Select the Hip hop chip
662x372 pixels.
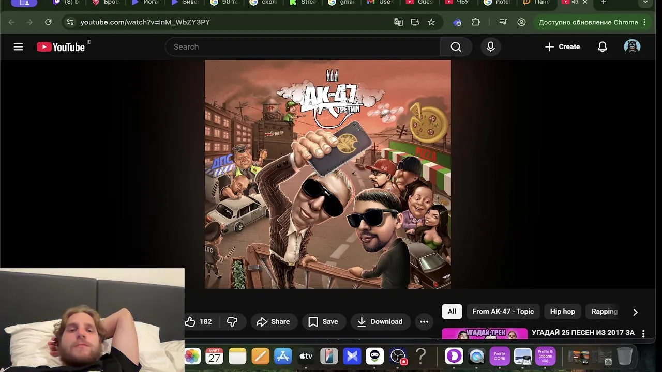[562, 312]
